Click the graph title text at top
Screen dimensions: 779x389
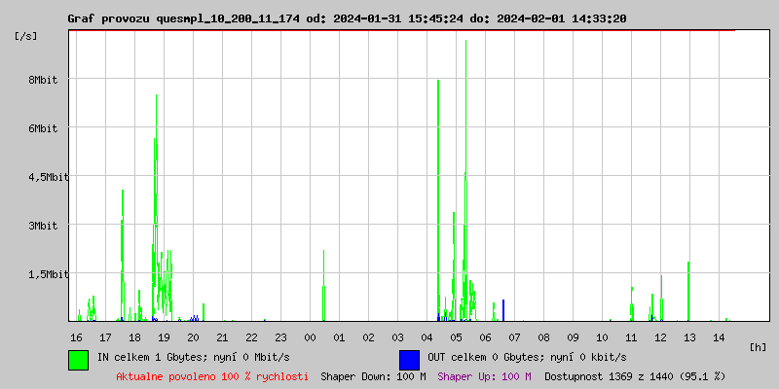click(347, 18)
